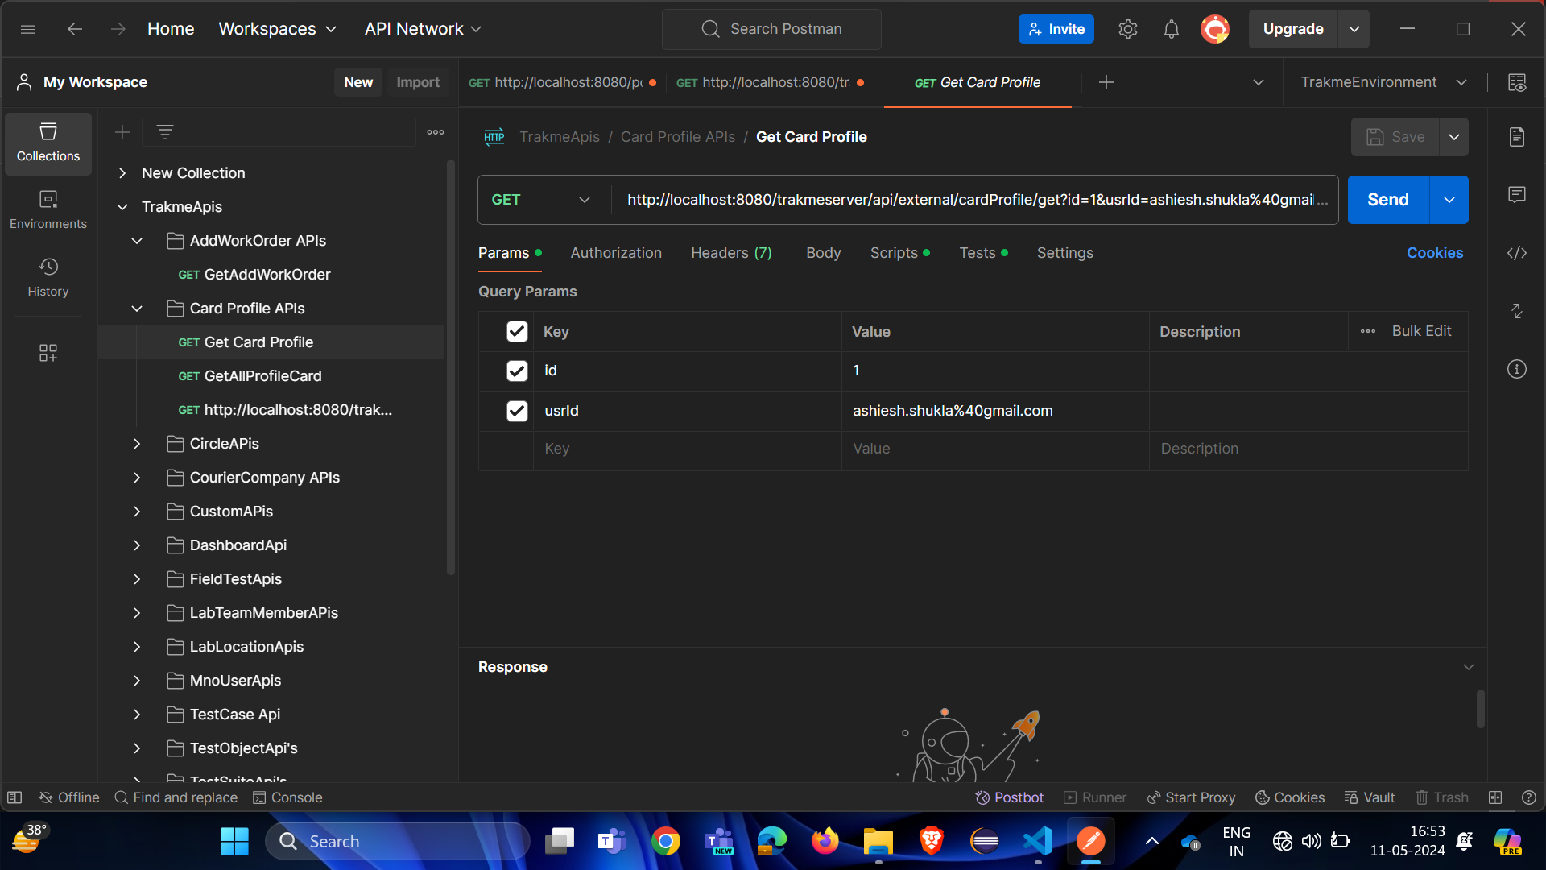Expand the Response pane chevron
The image size is (1546, 870).
tap(1469, 667)
